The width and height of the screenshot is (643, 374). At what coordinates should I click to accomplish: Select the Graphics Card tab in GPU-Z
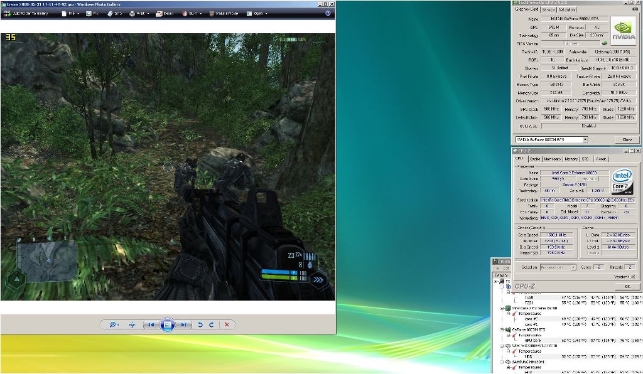point(527,9)
